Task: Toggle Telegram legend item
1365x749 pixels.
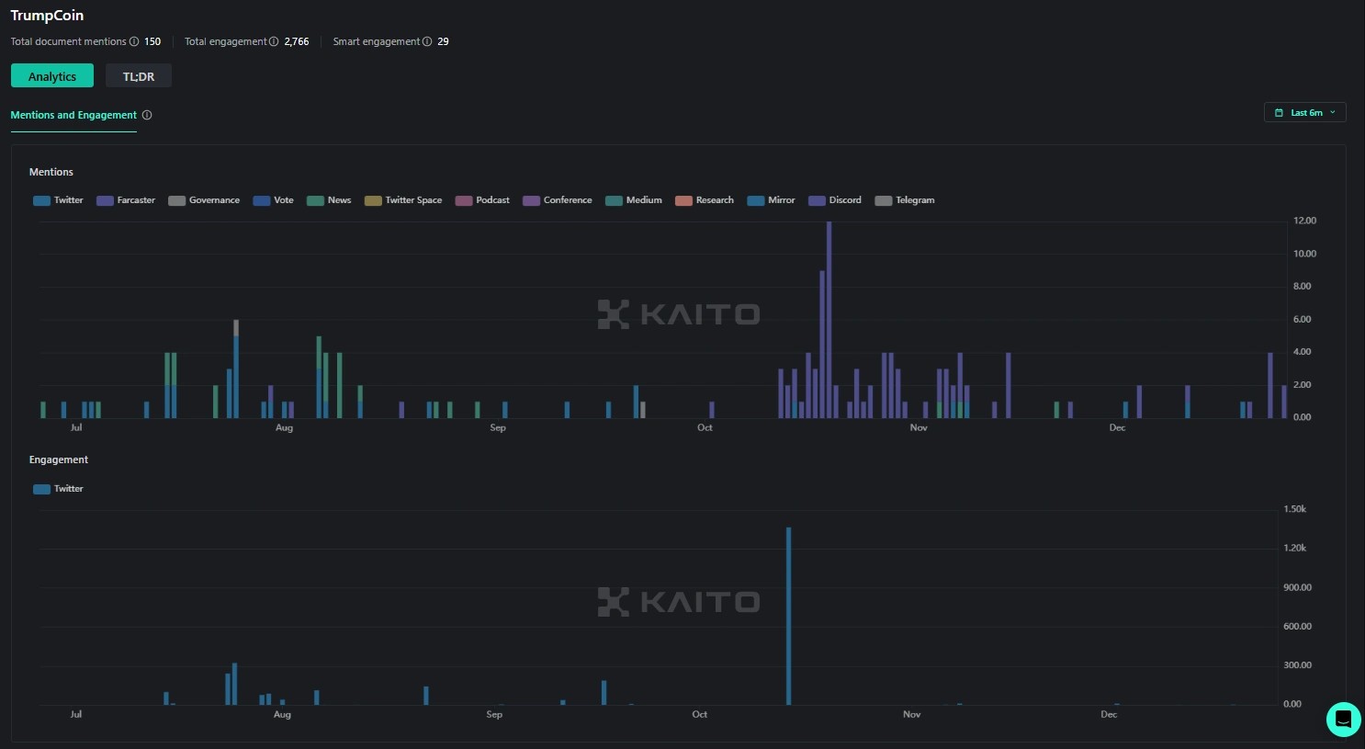Action: (905, 200)
